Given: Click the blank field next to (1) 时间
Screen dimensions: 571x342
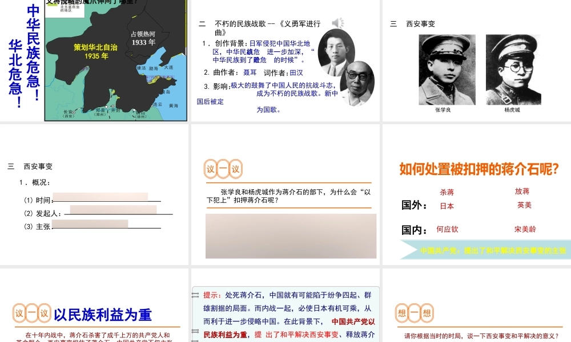Looking at the screenshot, I should click(x=100, y=197).
